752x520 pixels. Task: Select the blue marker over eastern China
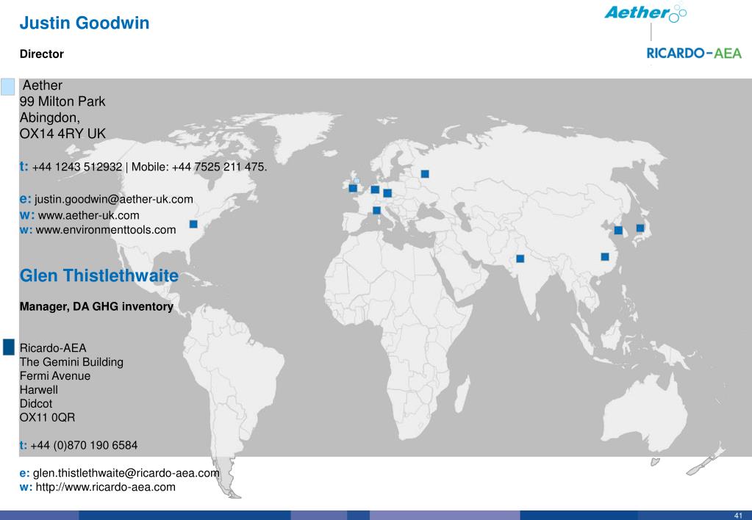point(605,257)
